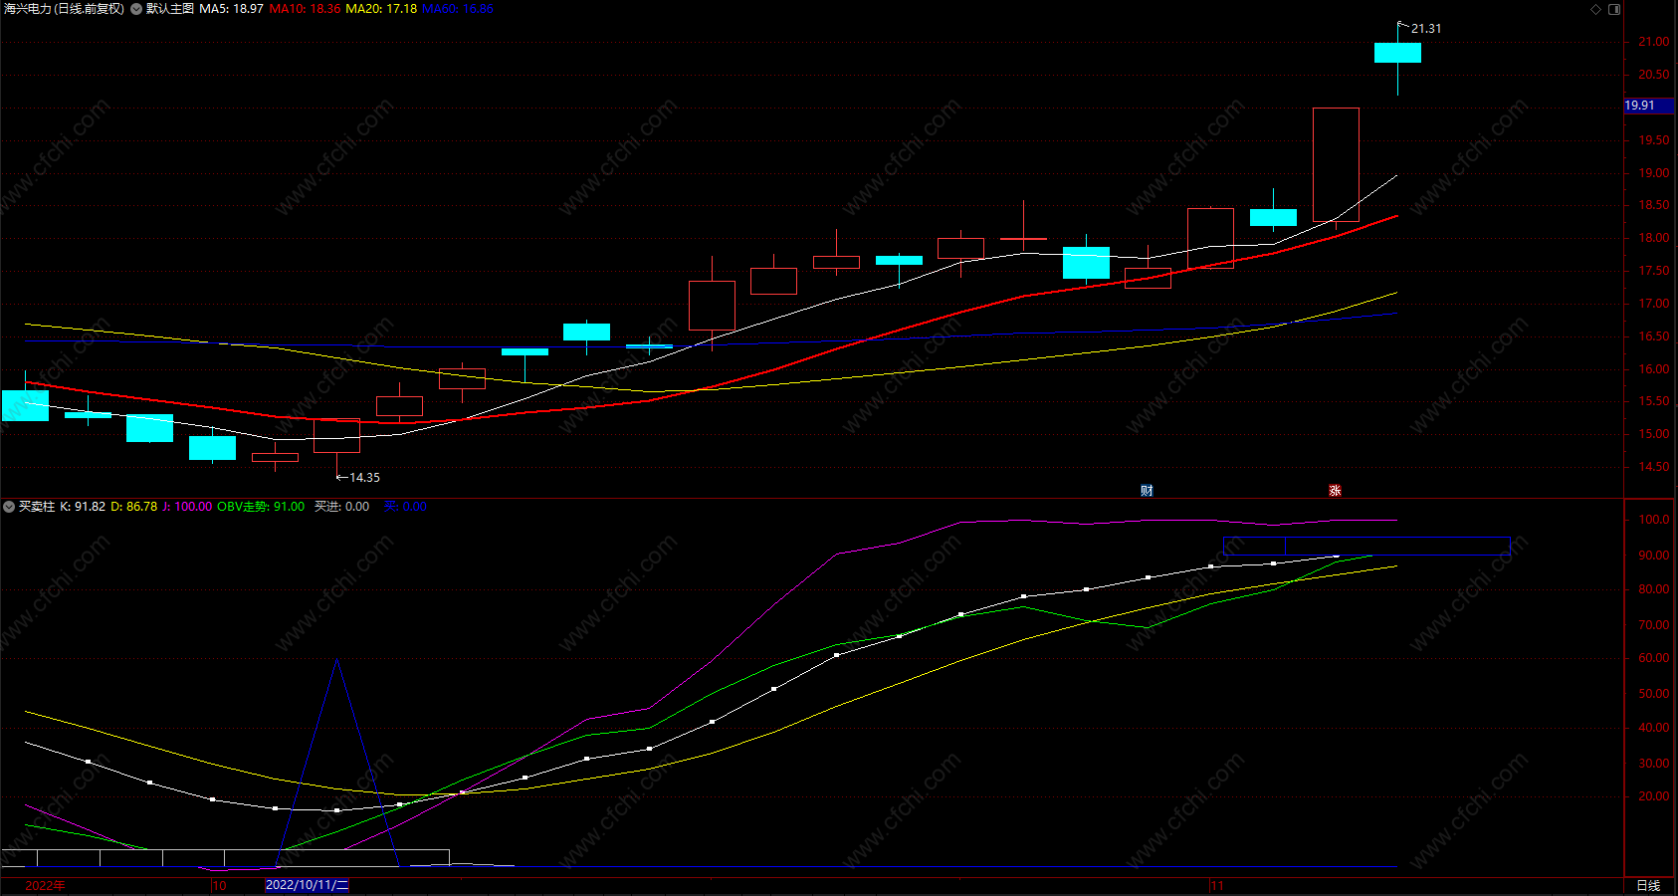
Task: Click the blue 买: 0.00 indicator value
Action: point(405,507)
